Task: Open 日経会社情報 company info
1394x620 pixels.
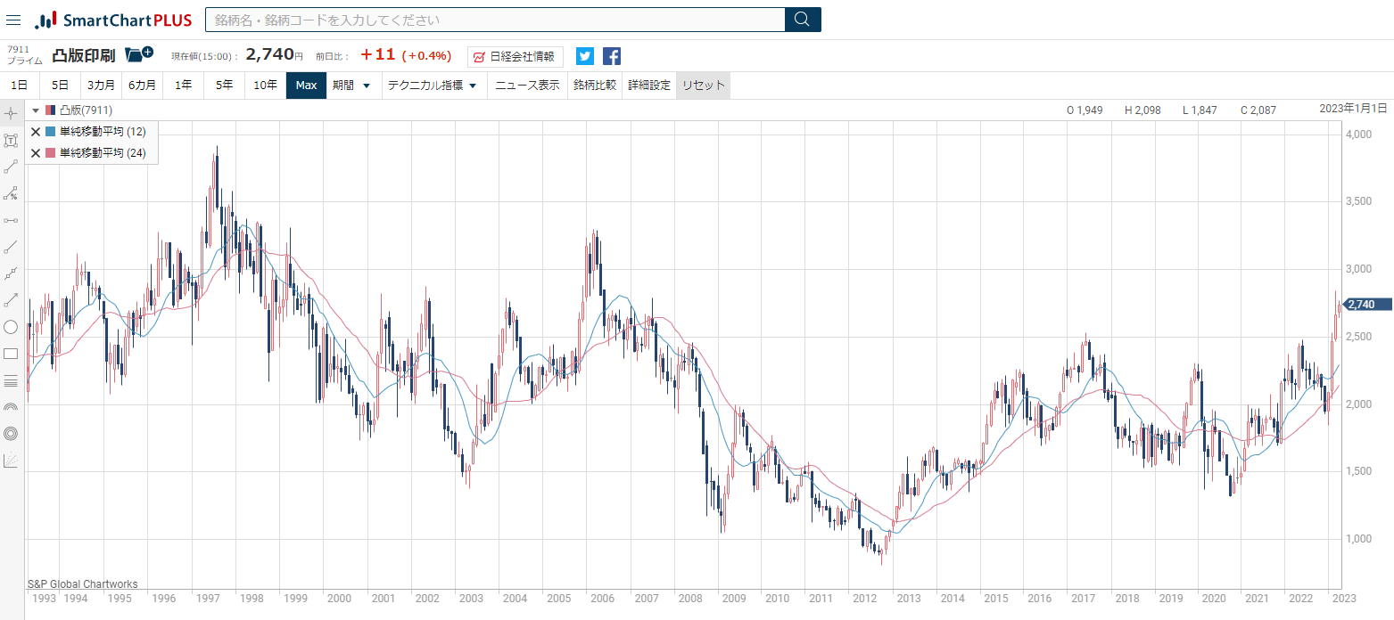Action: [516, 56]
